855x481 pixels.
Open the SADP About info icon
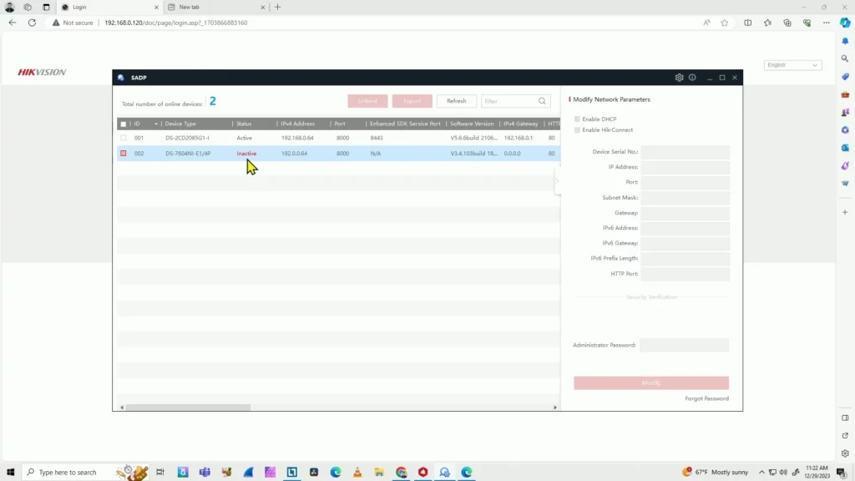[692, 78]
